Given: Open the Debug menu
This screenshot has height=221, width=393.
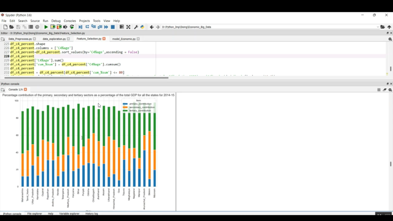Looking at the screenshot, I should (x=56, y=21).
